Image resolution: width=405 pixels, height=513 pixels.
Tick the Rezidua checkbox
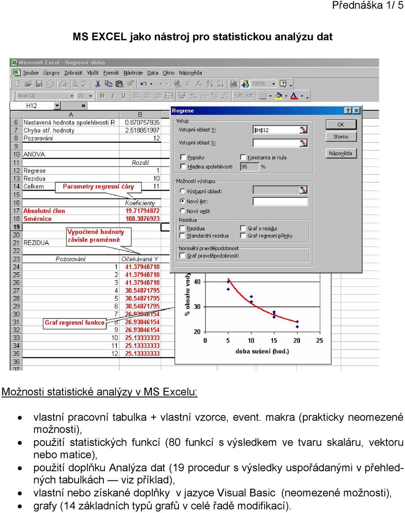[x=183, y=228]
